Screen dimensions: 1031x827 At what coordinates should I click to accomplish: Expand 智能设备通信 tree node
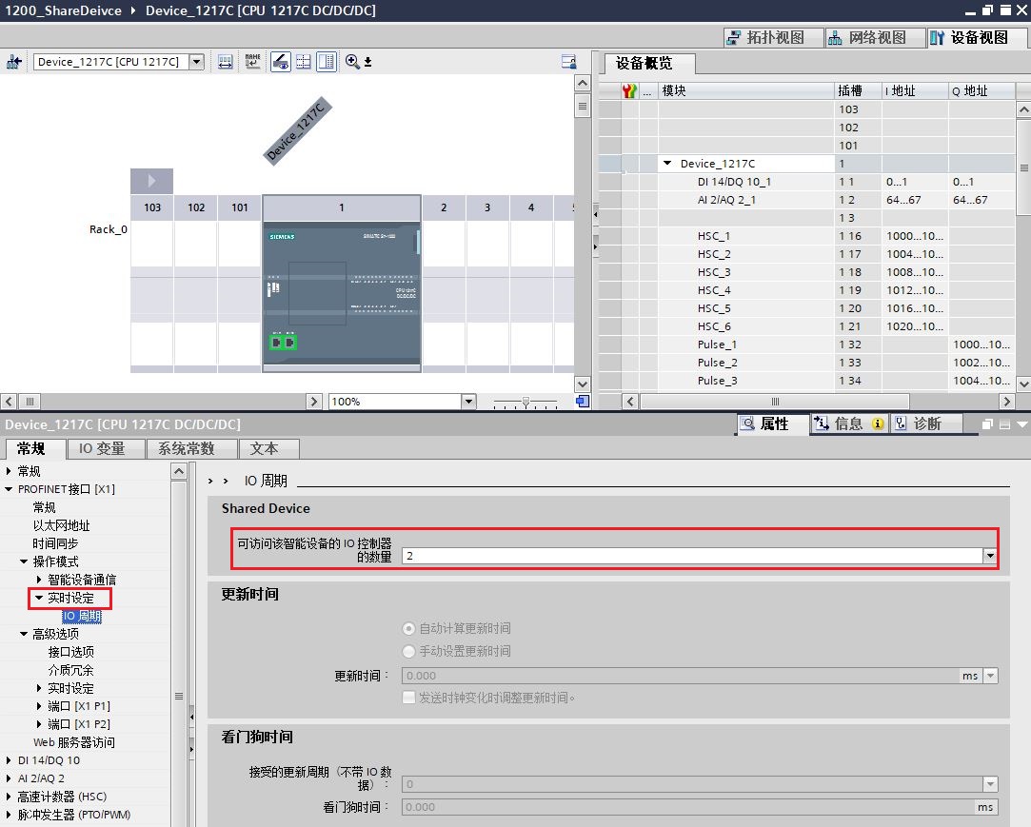coord(39,580)
